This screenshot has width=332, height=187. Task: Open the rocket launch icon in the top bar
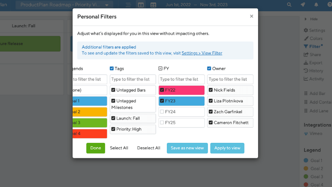click(x=303, y=5)
